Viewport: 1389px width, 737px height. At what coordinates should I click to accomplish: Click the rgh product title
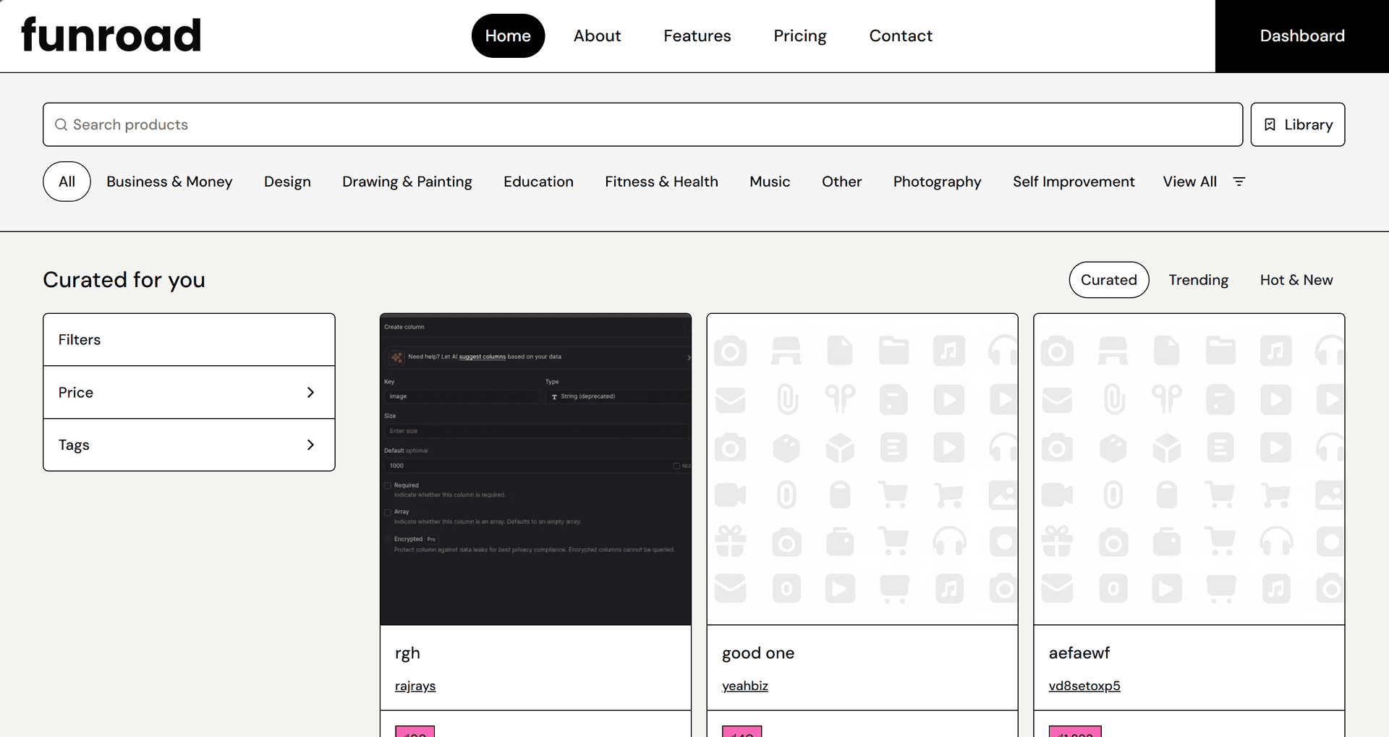[407, 653]
